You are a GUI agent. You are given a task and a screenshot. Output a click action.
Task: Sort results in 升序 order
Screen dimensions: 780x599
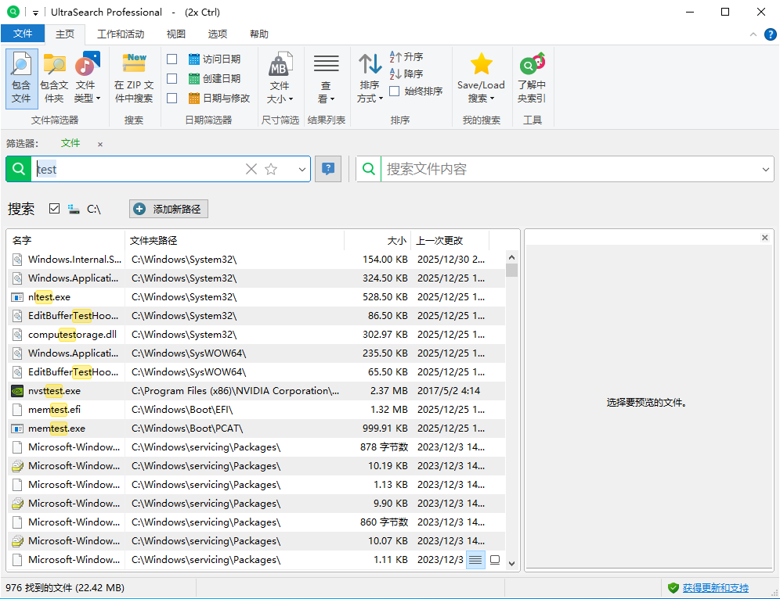click(406, 57)
